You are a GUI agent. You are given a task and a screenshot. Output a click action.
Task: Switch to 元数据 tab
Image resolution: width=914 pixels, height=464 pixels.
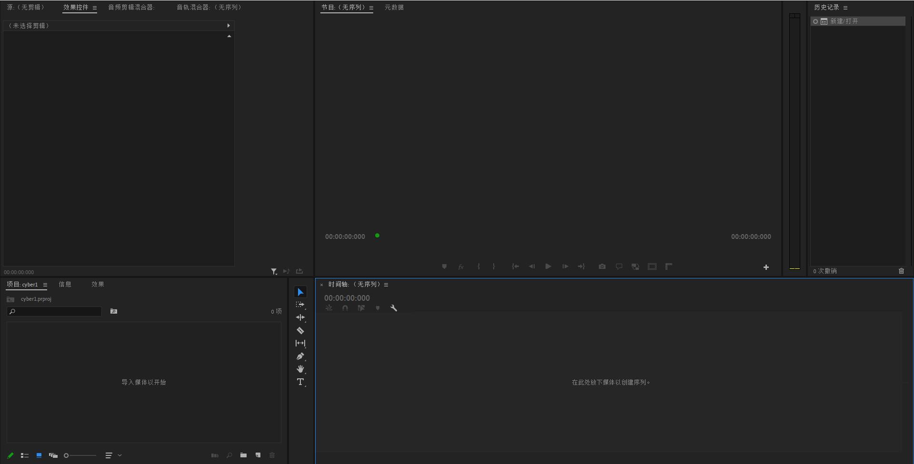coord(394,7)
